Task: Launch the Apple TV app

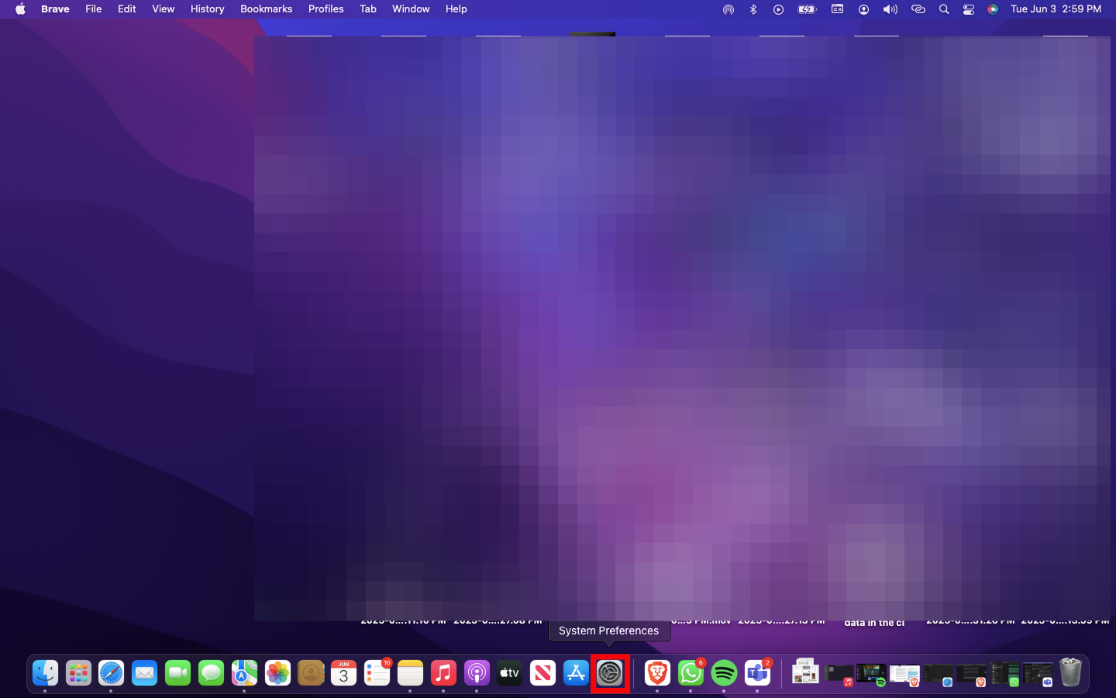Action: [x=510, y=672]
